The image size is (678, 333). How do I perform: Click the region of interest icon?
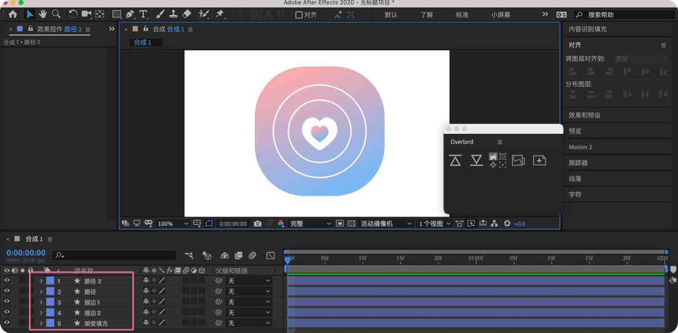tap(340, 224)
